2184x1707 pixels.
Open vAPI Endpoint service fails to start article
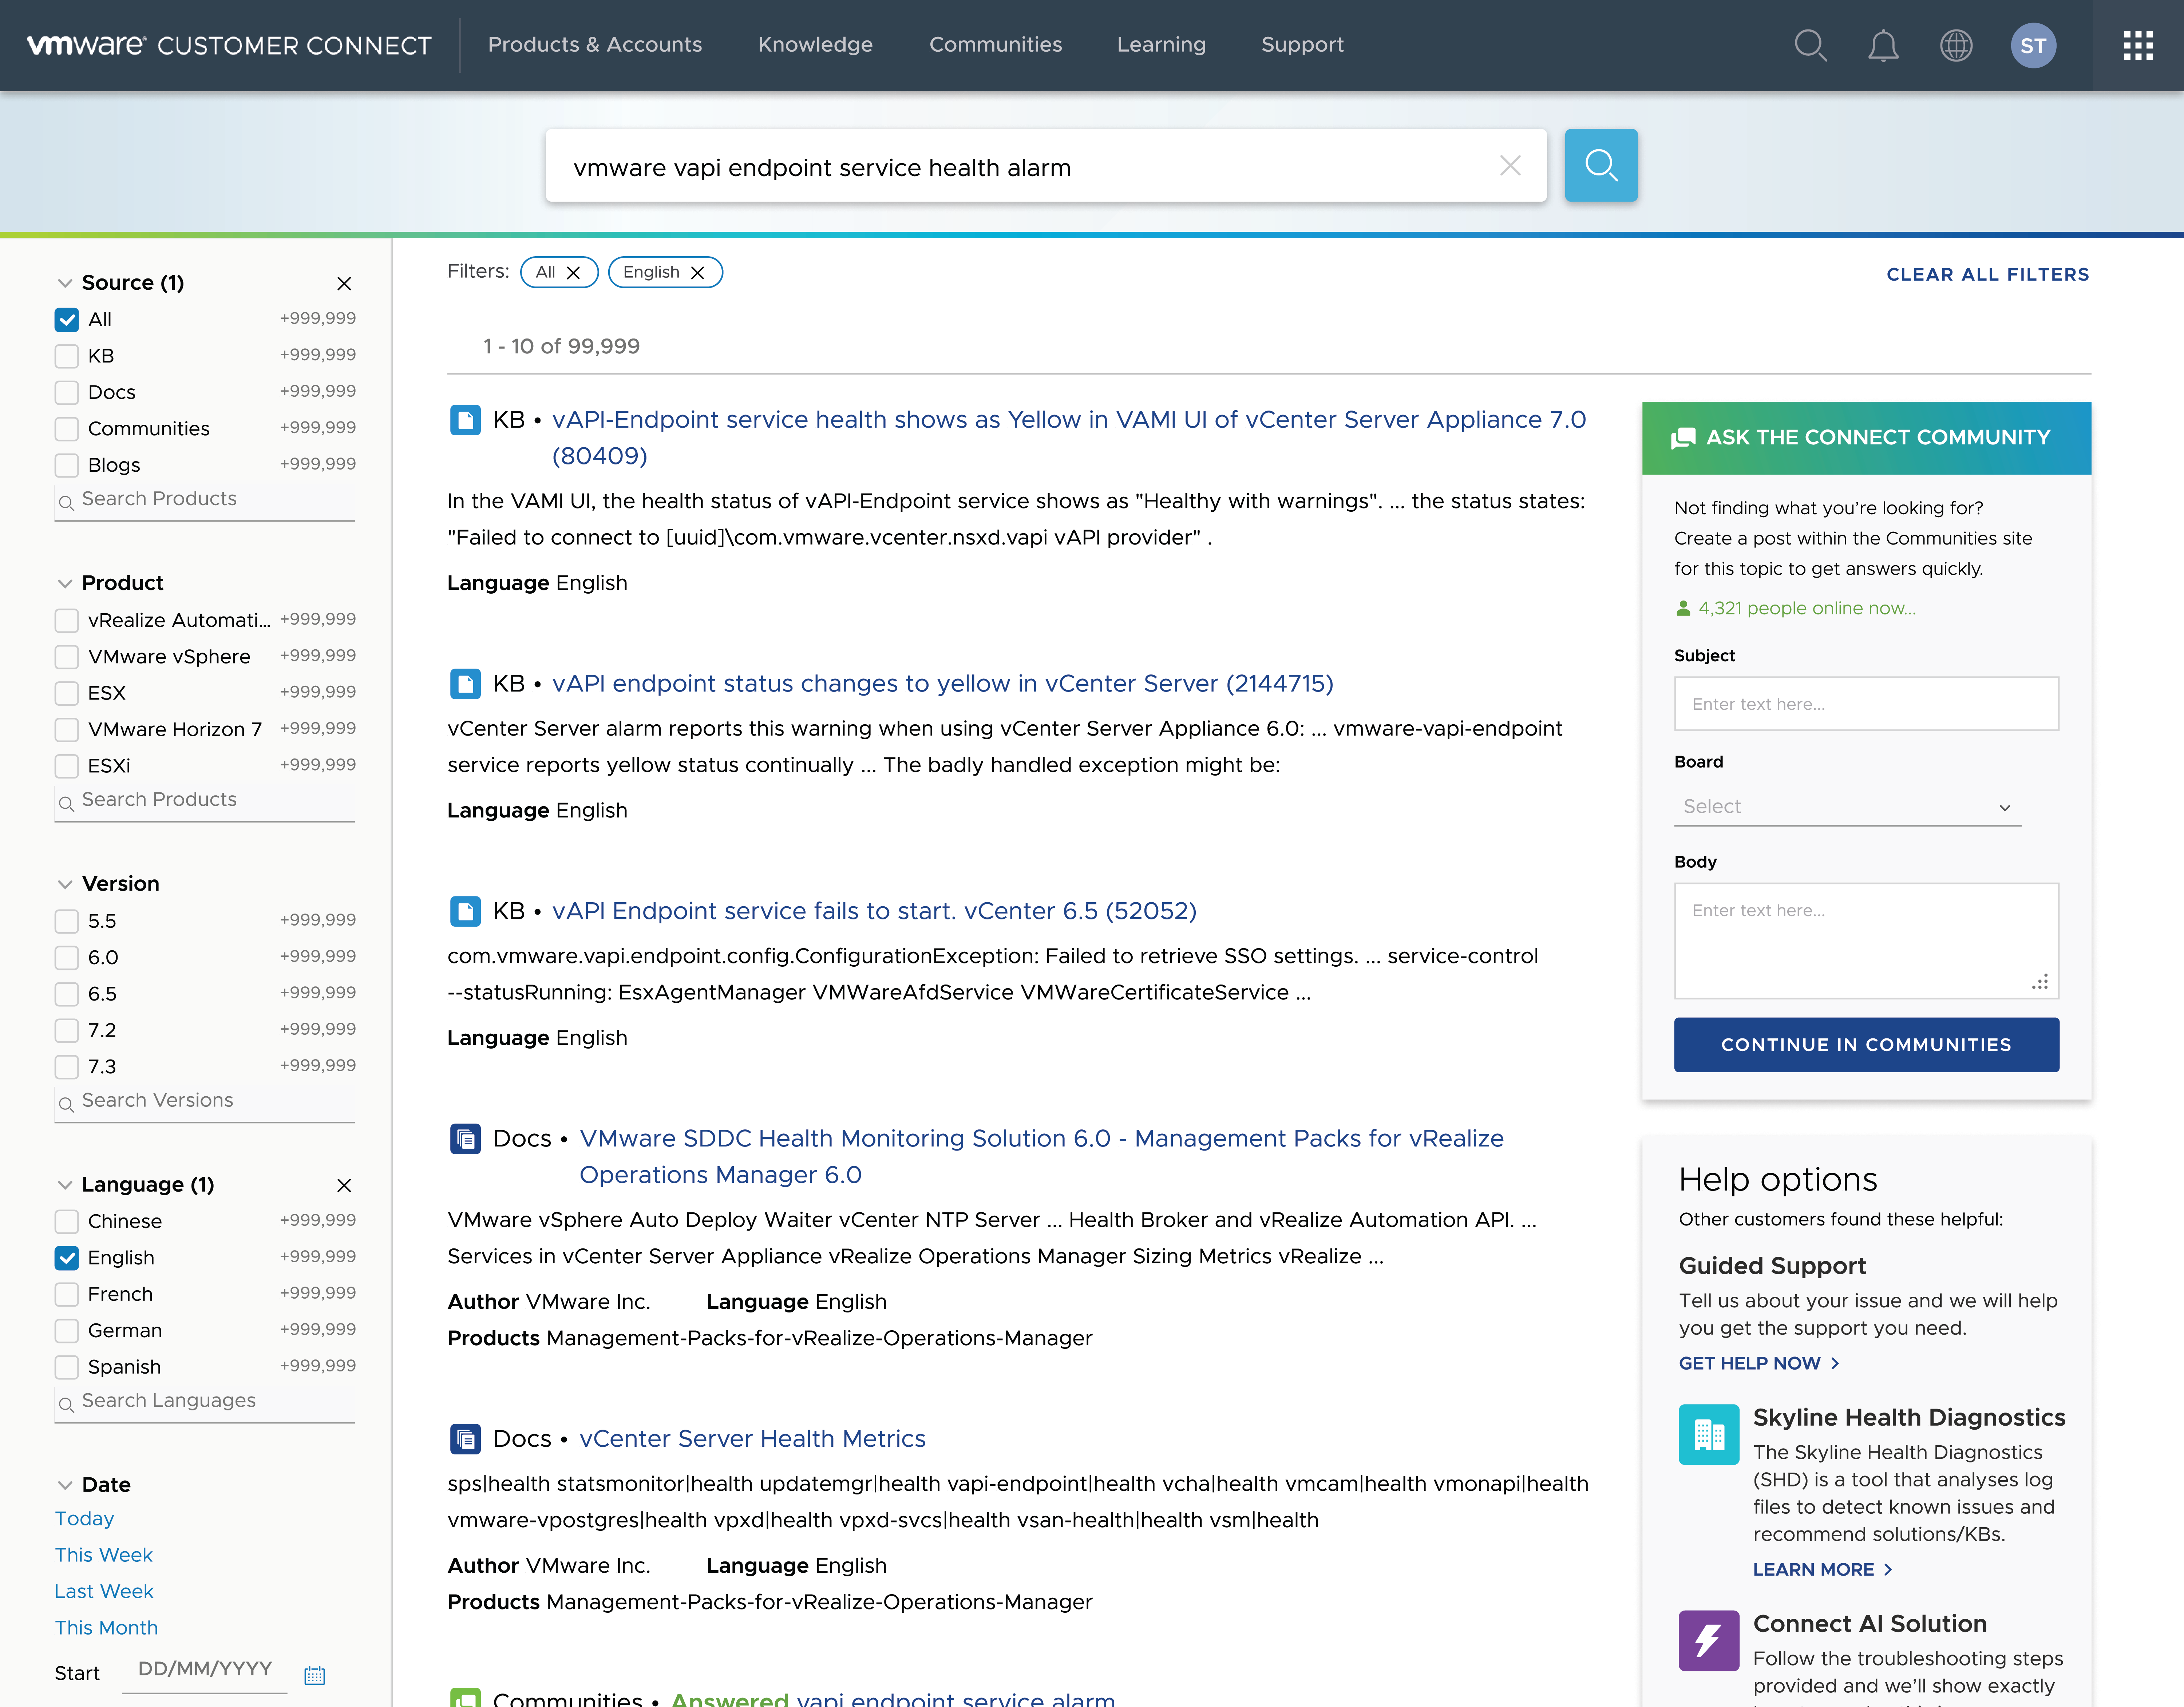click(x=874, y=911)
